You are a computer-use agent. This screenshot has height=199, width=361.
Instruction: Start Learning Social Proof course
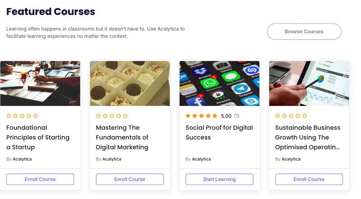[x=219, y=179]
